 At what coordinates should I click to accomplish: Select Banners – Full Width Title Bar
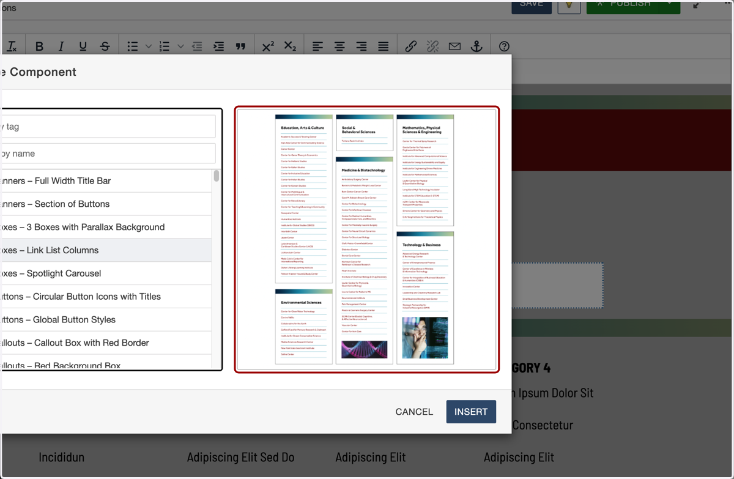[106, 181]
